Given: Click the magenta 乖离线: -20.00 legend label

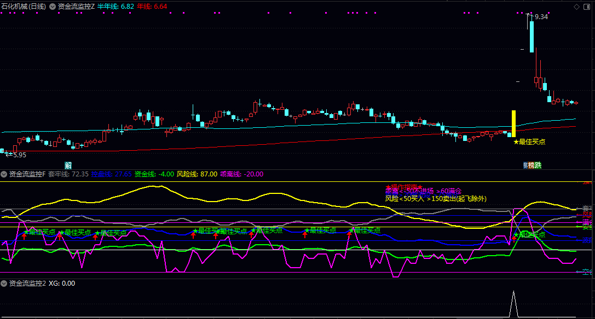Looking at the screenshot, I should click(241, 174).
